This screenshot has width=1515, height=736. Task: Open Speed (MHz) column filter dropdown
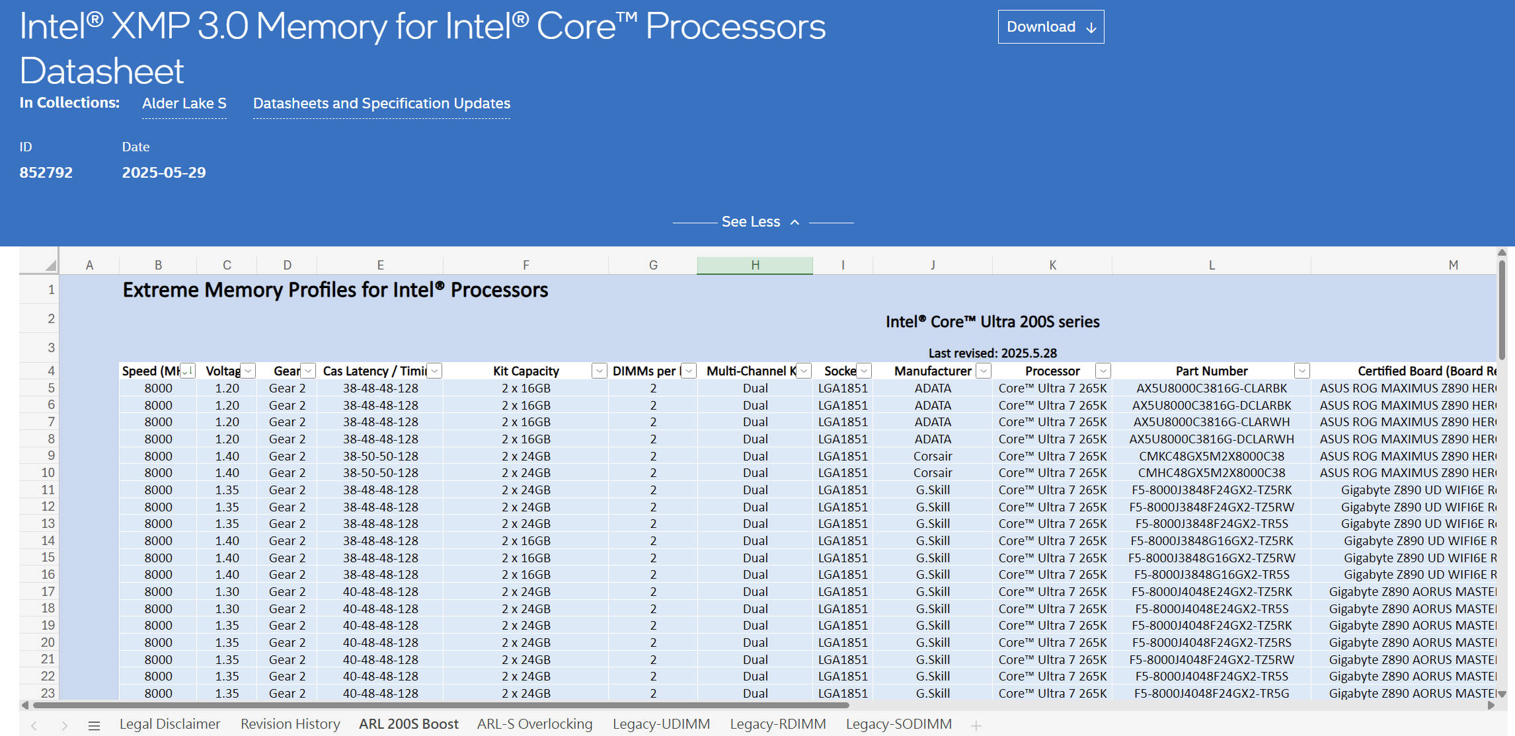coord(188,371)
